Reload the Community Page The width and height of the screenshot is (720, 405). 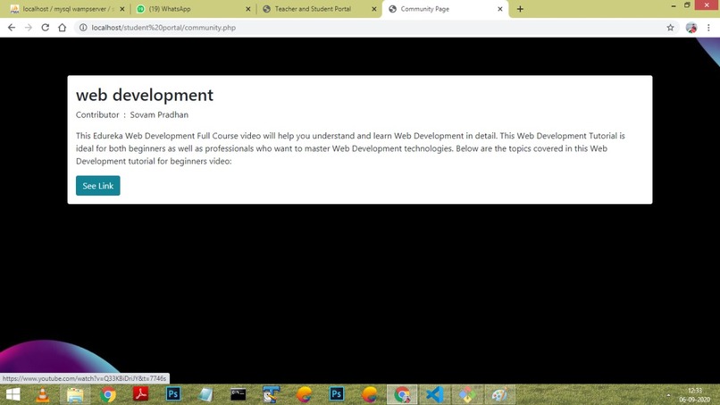coord(45,28)
